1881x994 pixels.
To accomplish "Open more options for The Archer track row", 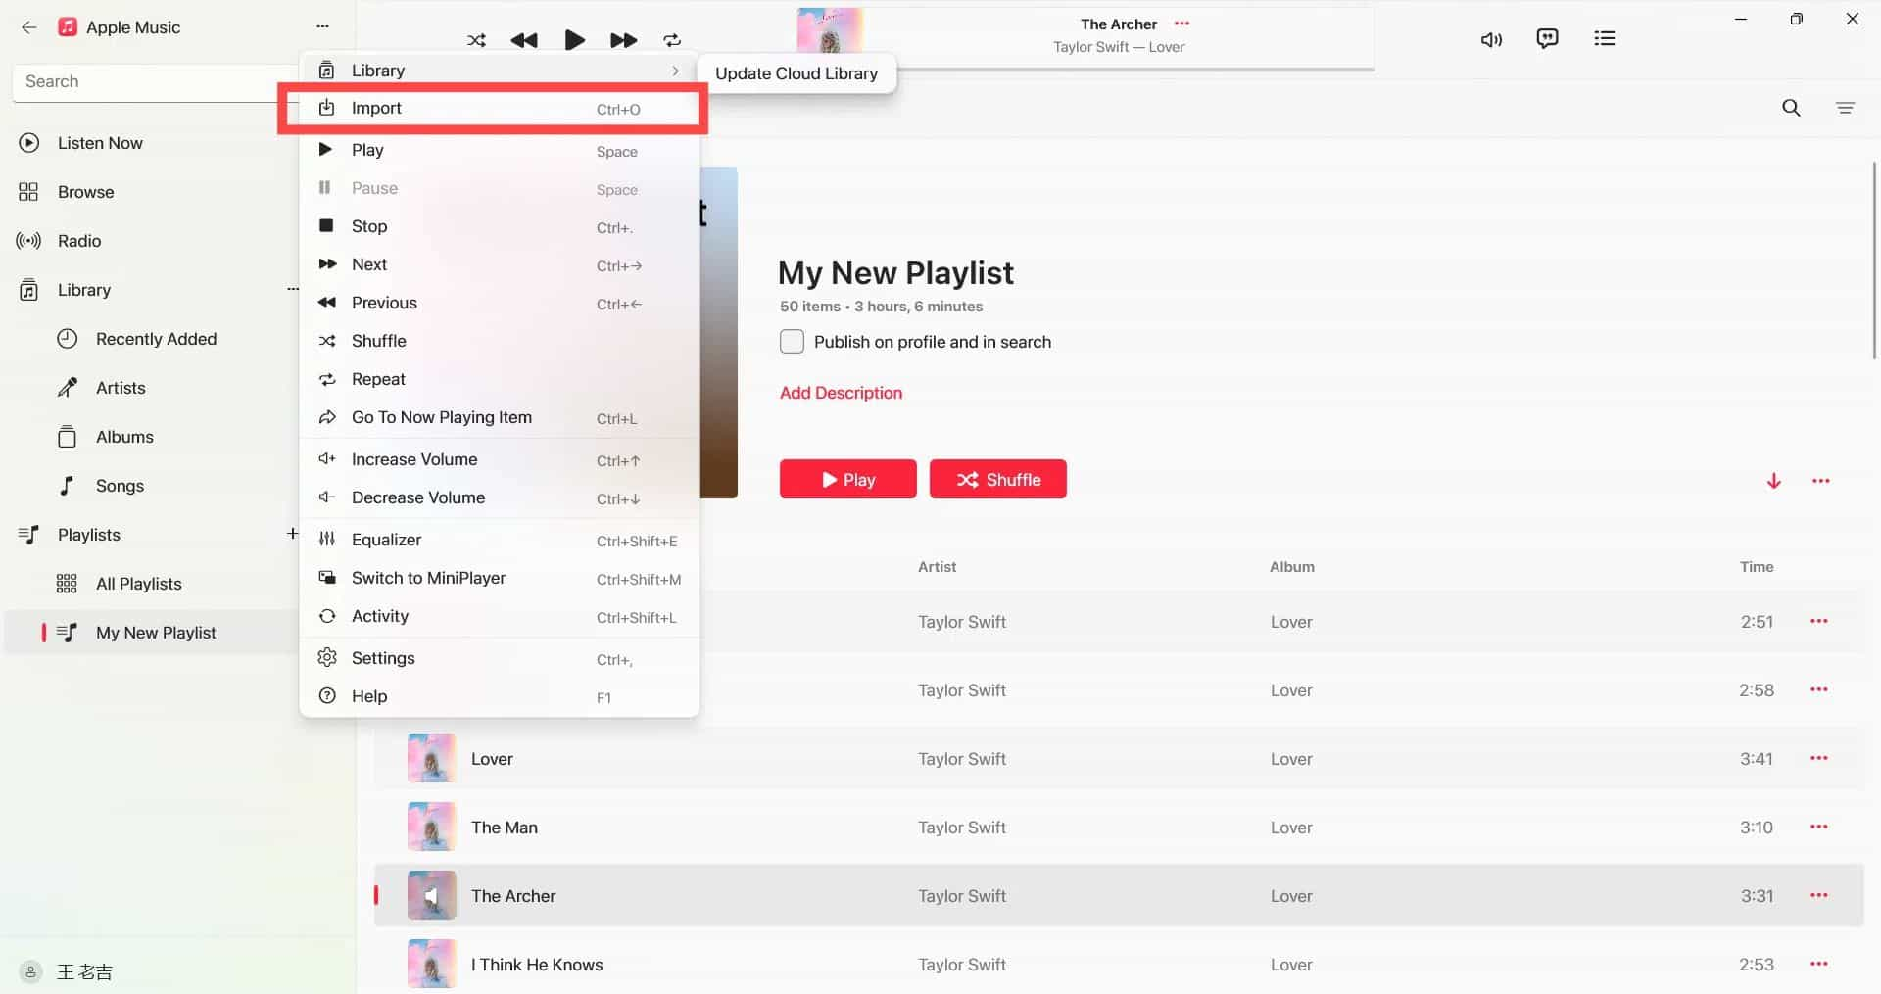I will pos(1819,895).
